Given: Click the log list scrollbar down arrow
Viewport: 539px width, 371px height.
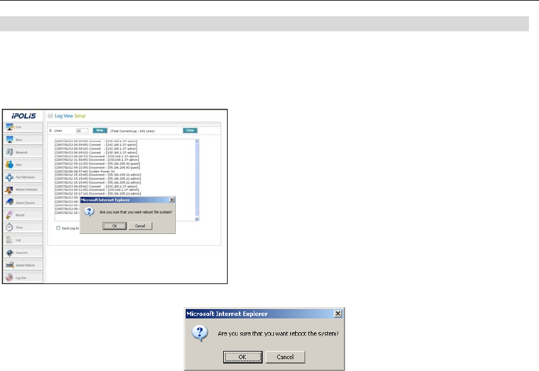Looking at the screenshot, I should point(197,219).
